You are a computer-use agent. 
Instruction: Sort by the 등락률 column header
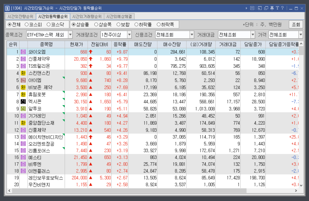[120, 44]
